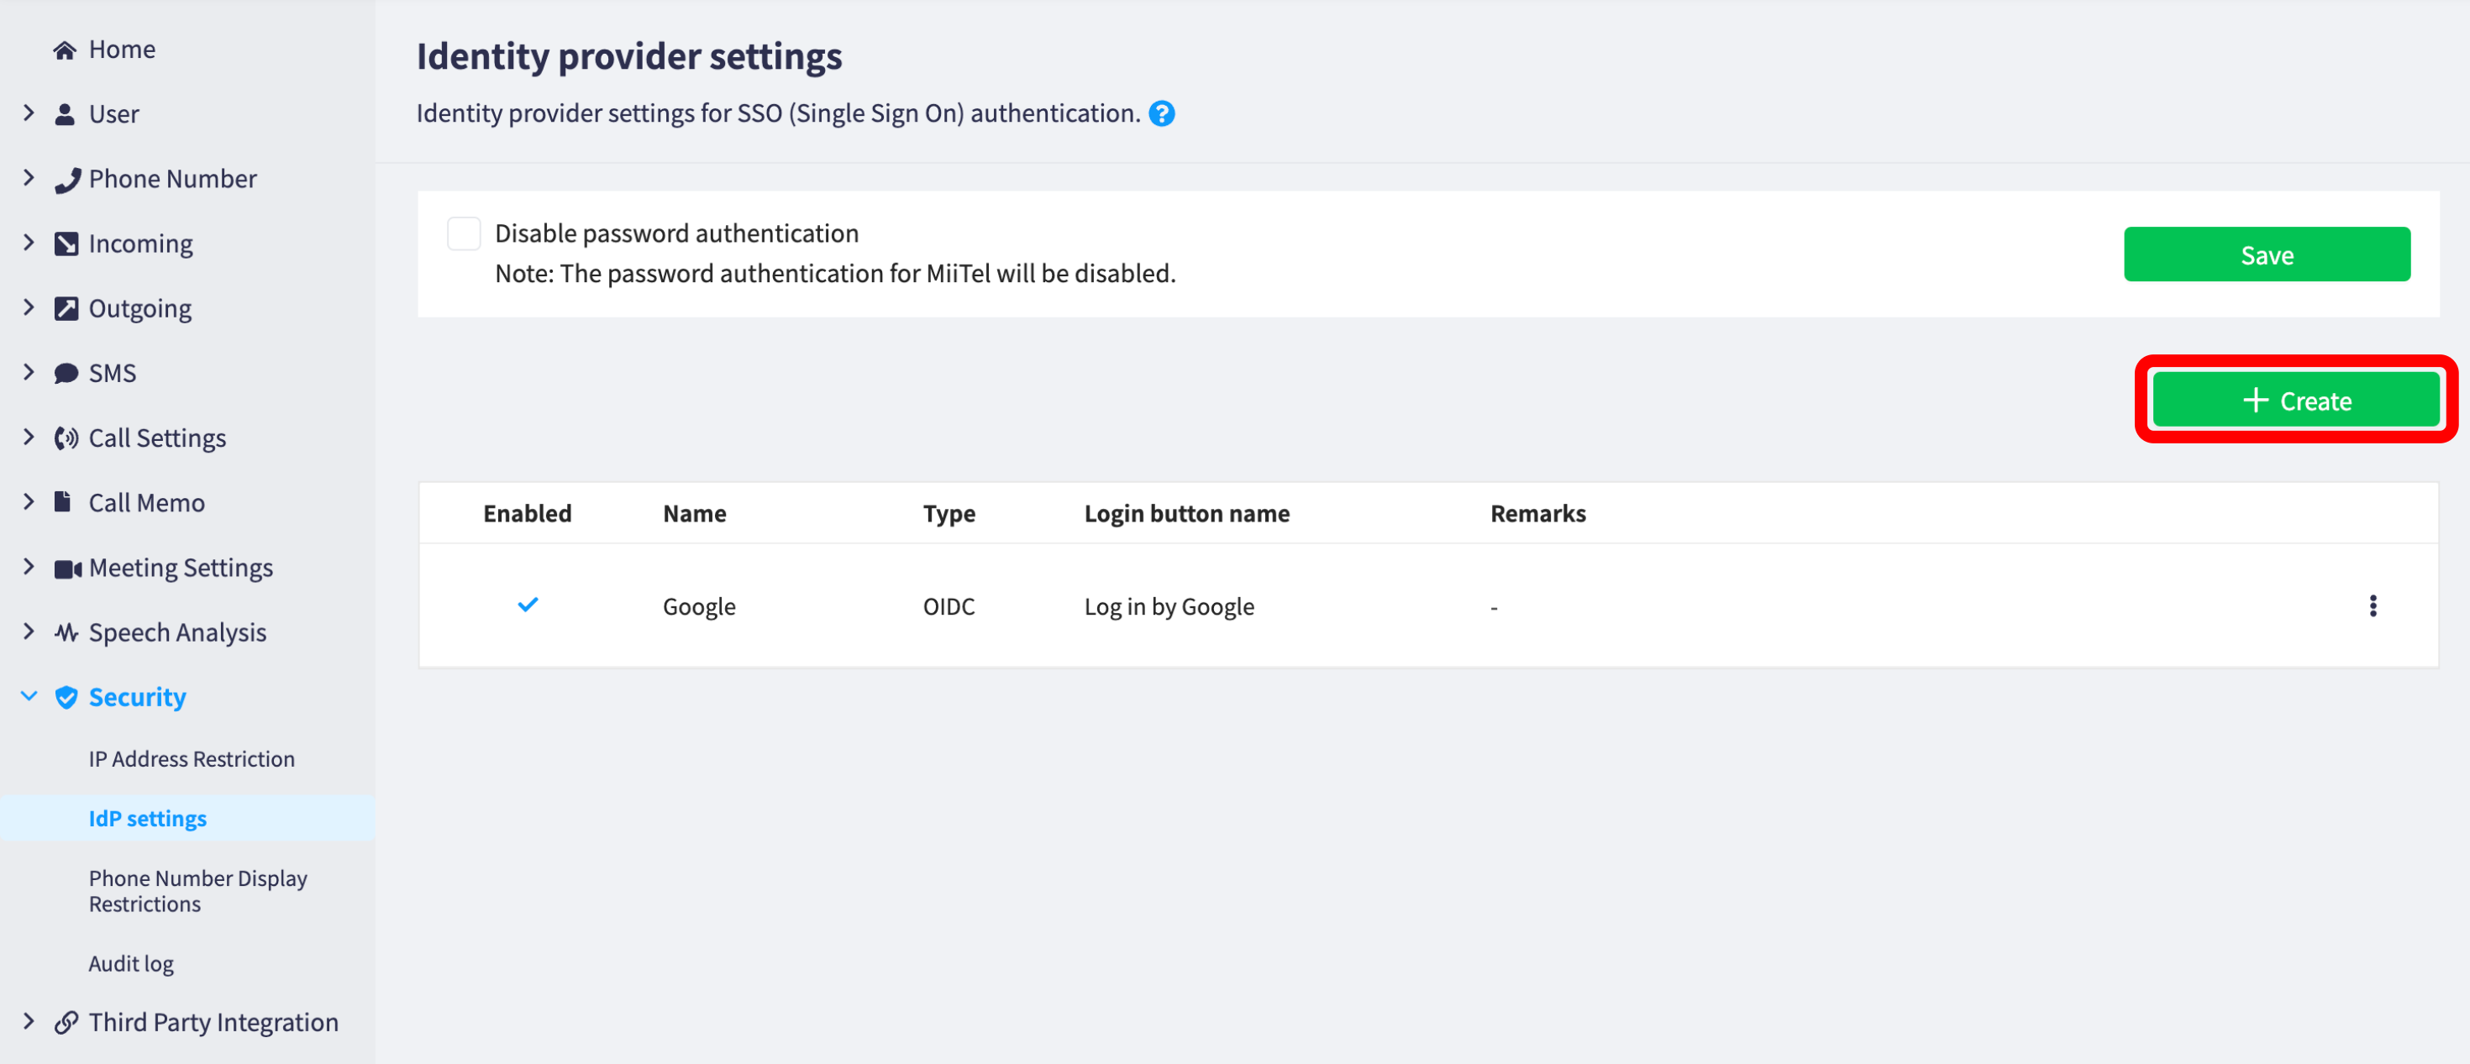Click the Home house icon
This screenshot has height=1064, width=2470.
pos(64,50)
